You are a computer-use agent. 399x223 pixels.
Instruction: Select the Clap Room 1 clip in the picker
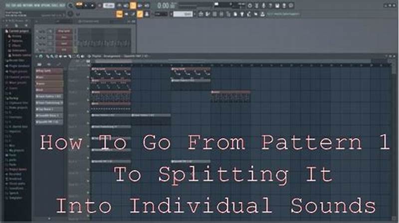[49, 109]
